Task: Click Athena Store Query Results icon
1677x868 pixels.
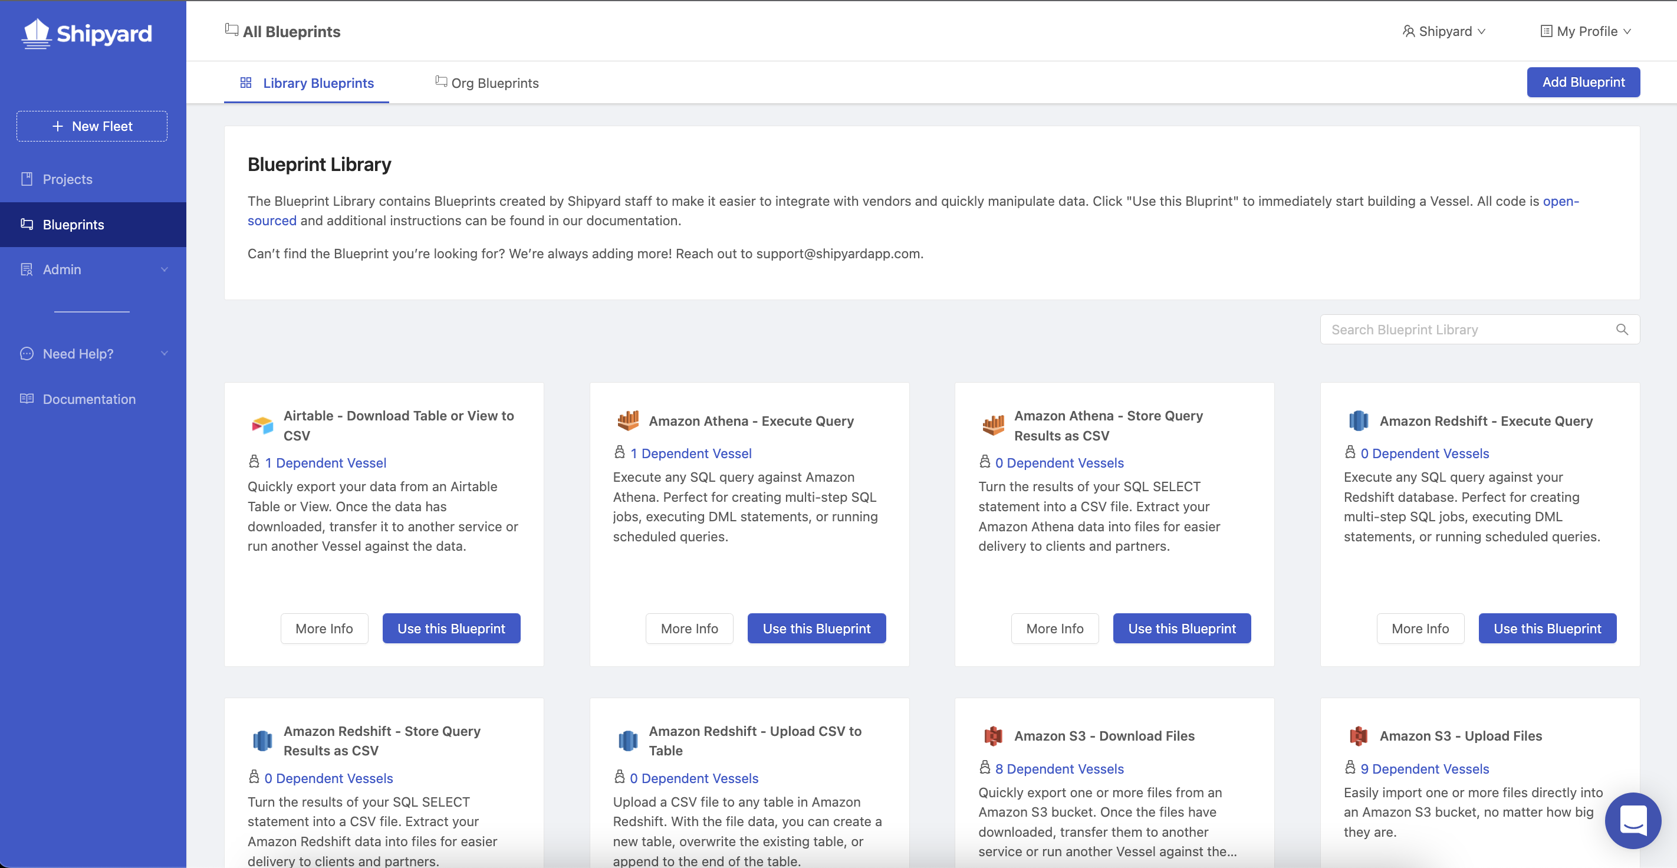Action: click(x=994, y=426)
